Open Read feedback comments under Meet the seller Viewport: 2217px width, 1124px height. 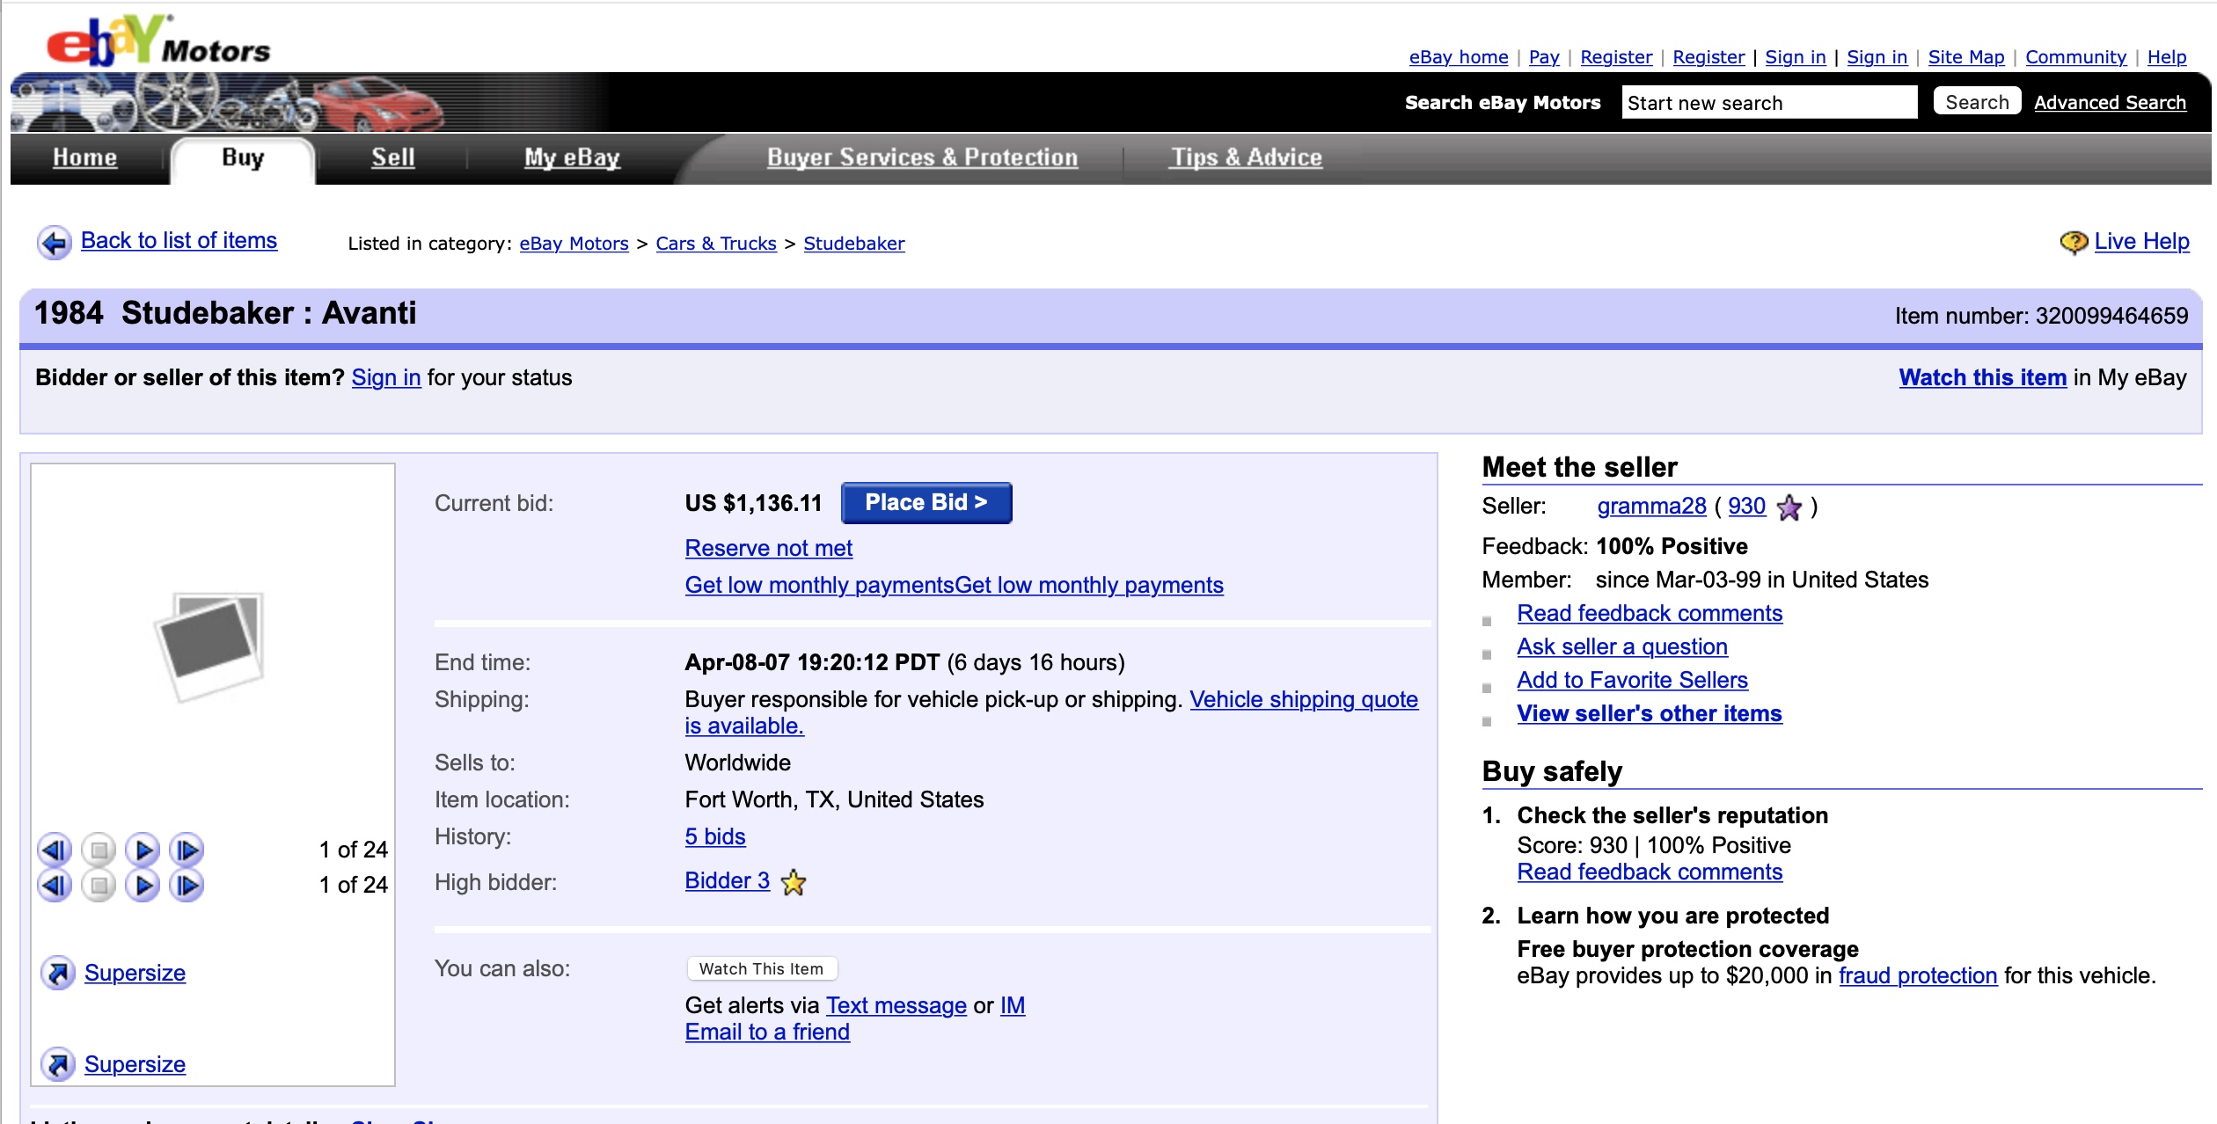(x=1650, y=613)
